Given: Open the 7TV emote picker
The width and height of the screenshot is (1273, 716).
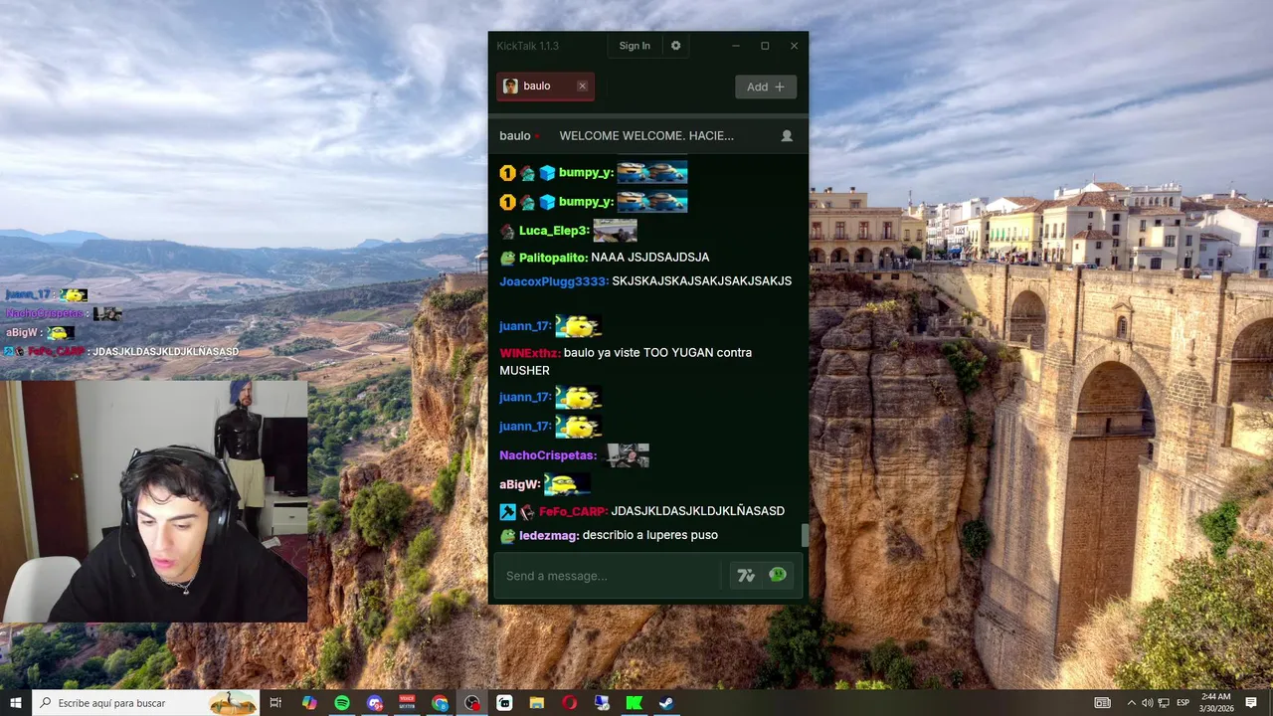Looking at the screenshot, I should (x=746, y=575).
